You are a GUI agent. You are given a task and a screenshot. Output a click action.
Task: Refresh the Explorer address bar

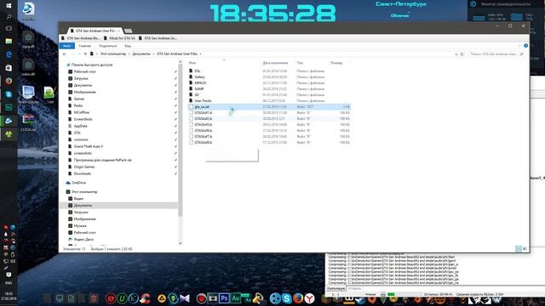pos(462,54)
